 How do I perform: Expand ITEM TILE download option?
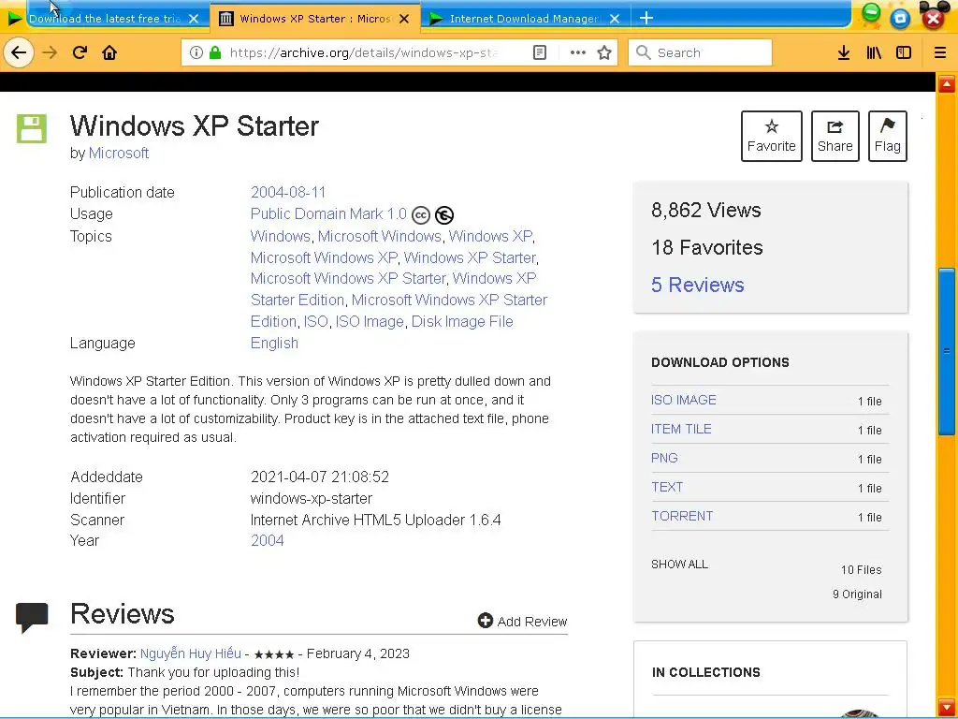[681, 429]
